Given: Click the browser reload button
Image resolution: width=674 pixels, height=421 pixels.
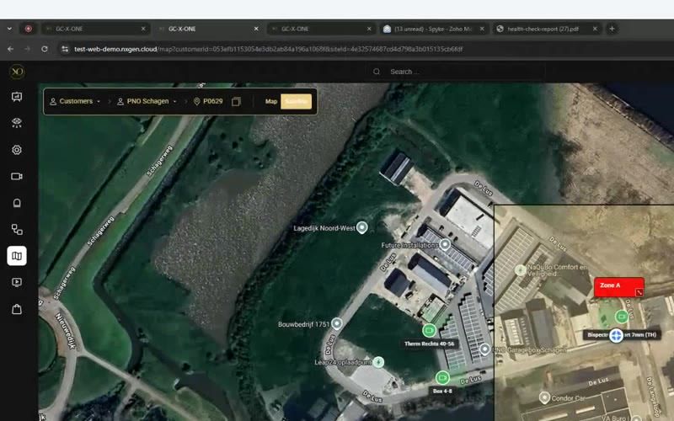Looking at the screenshot, I should [x=45, y=49].
